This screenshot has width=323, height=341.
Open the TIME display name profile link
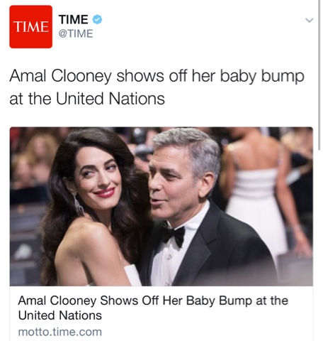coord(74,19)
